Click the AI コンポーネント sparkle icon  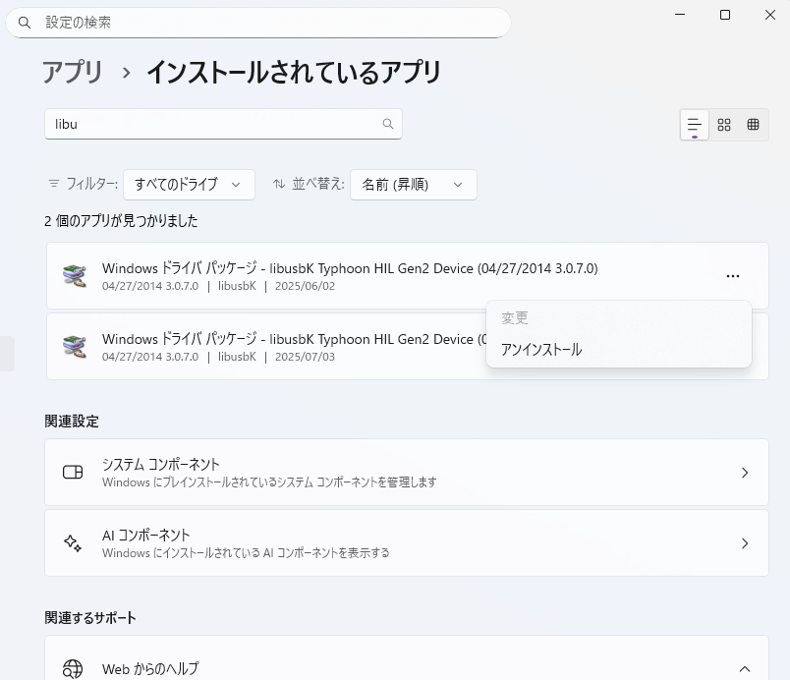click(73, 542)
